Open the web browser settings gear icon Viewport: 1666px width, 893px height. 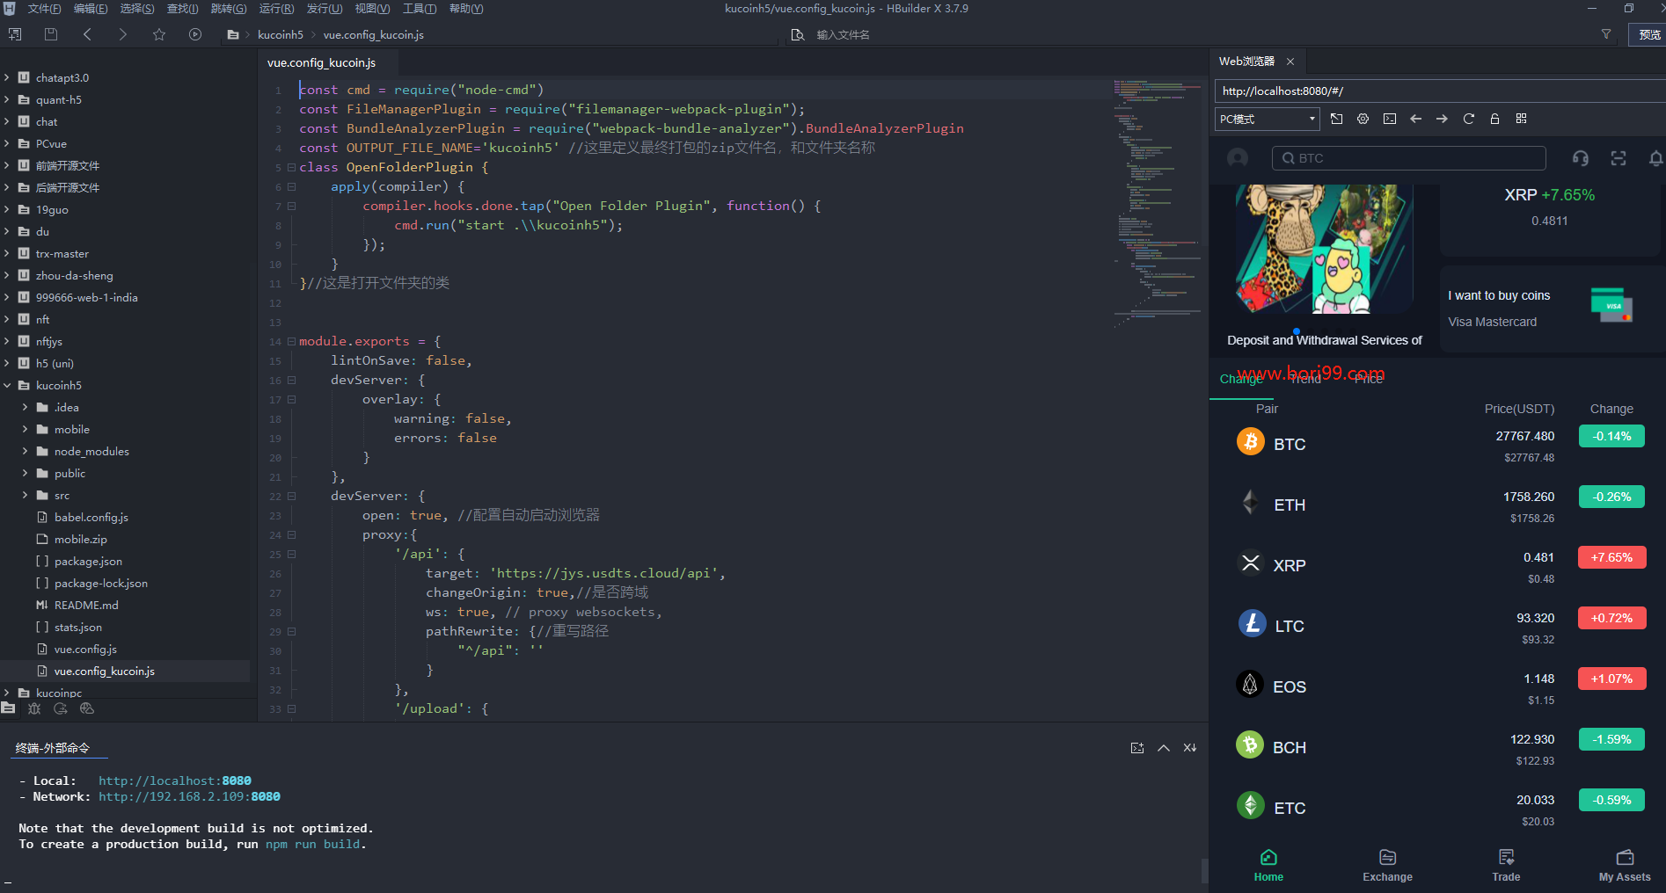(1363, 119)
